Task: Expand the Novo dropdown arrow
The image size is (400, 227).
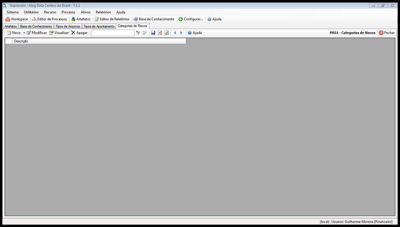Action: (x=24, y=33)
